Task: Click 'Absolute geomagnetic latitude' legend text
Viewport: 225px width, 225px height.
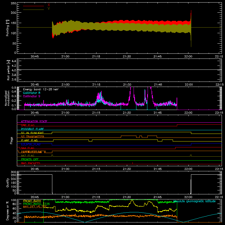Action: [194, 201]
